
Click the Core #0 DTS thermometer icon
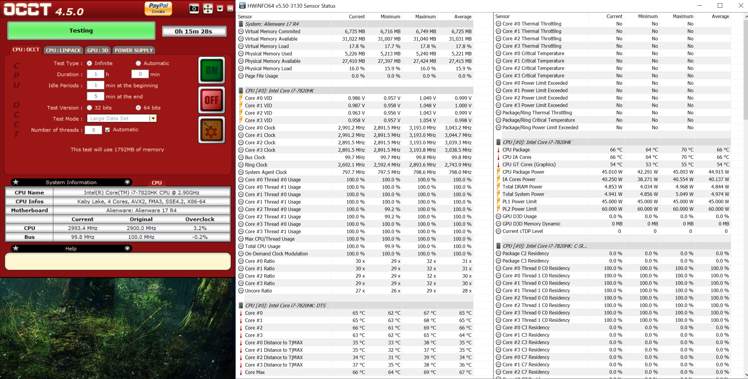[241, 313]
